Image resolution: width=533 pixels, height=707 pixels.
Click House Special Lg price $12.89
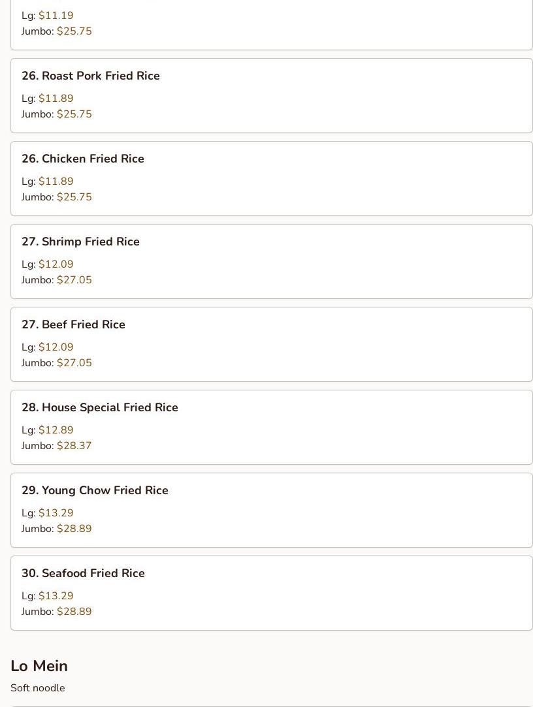point(56,430)
